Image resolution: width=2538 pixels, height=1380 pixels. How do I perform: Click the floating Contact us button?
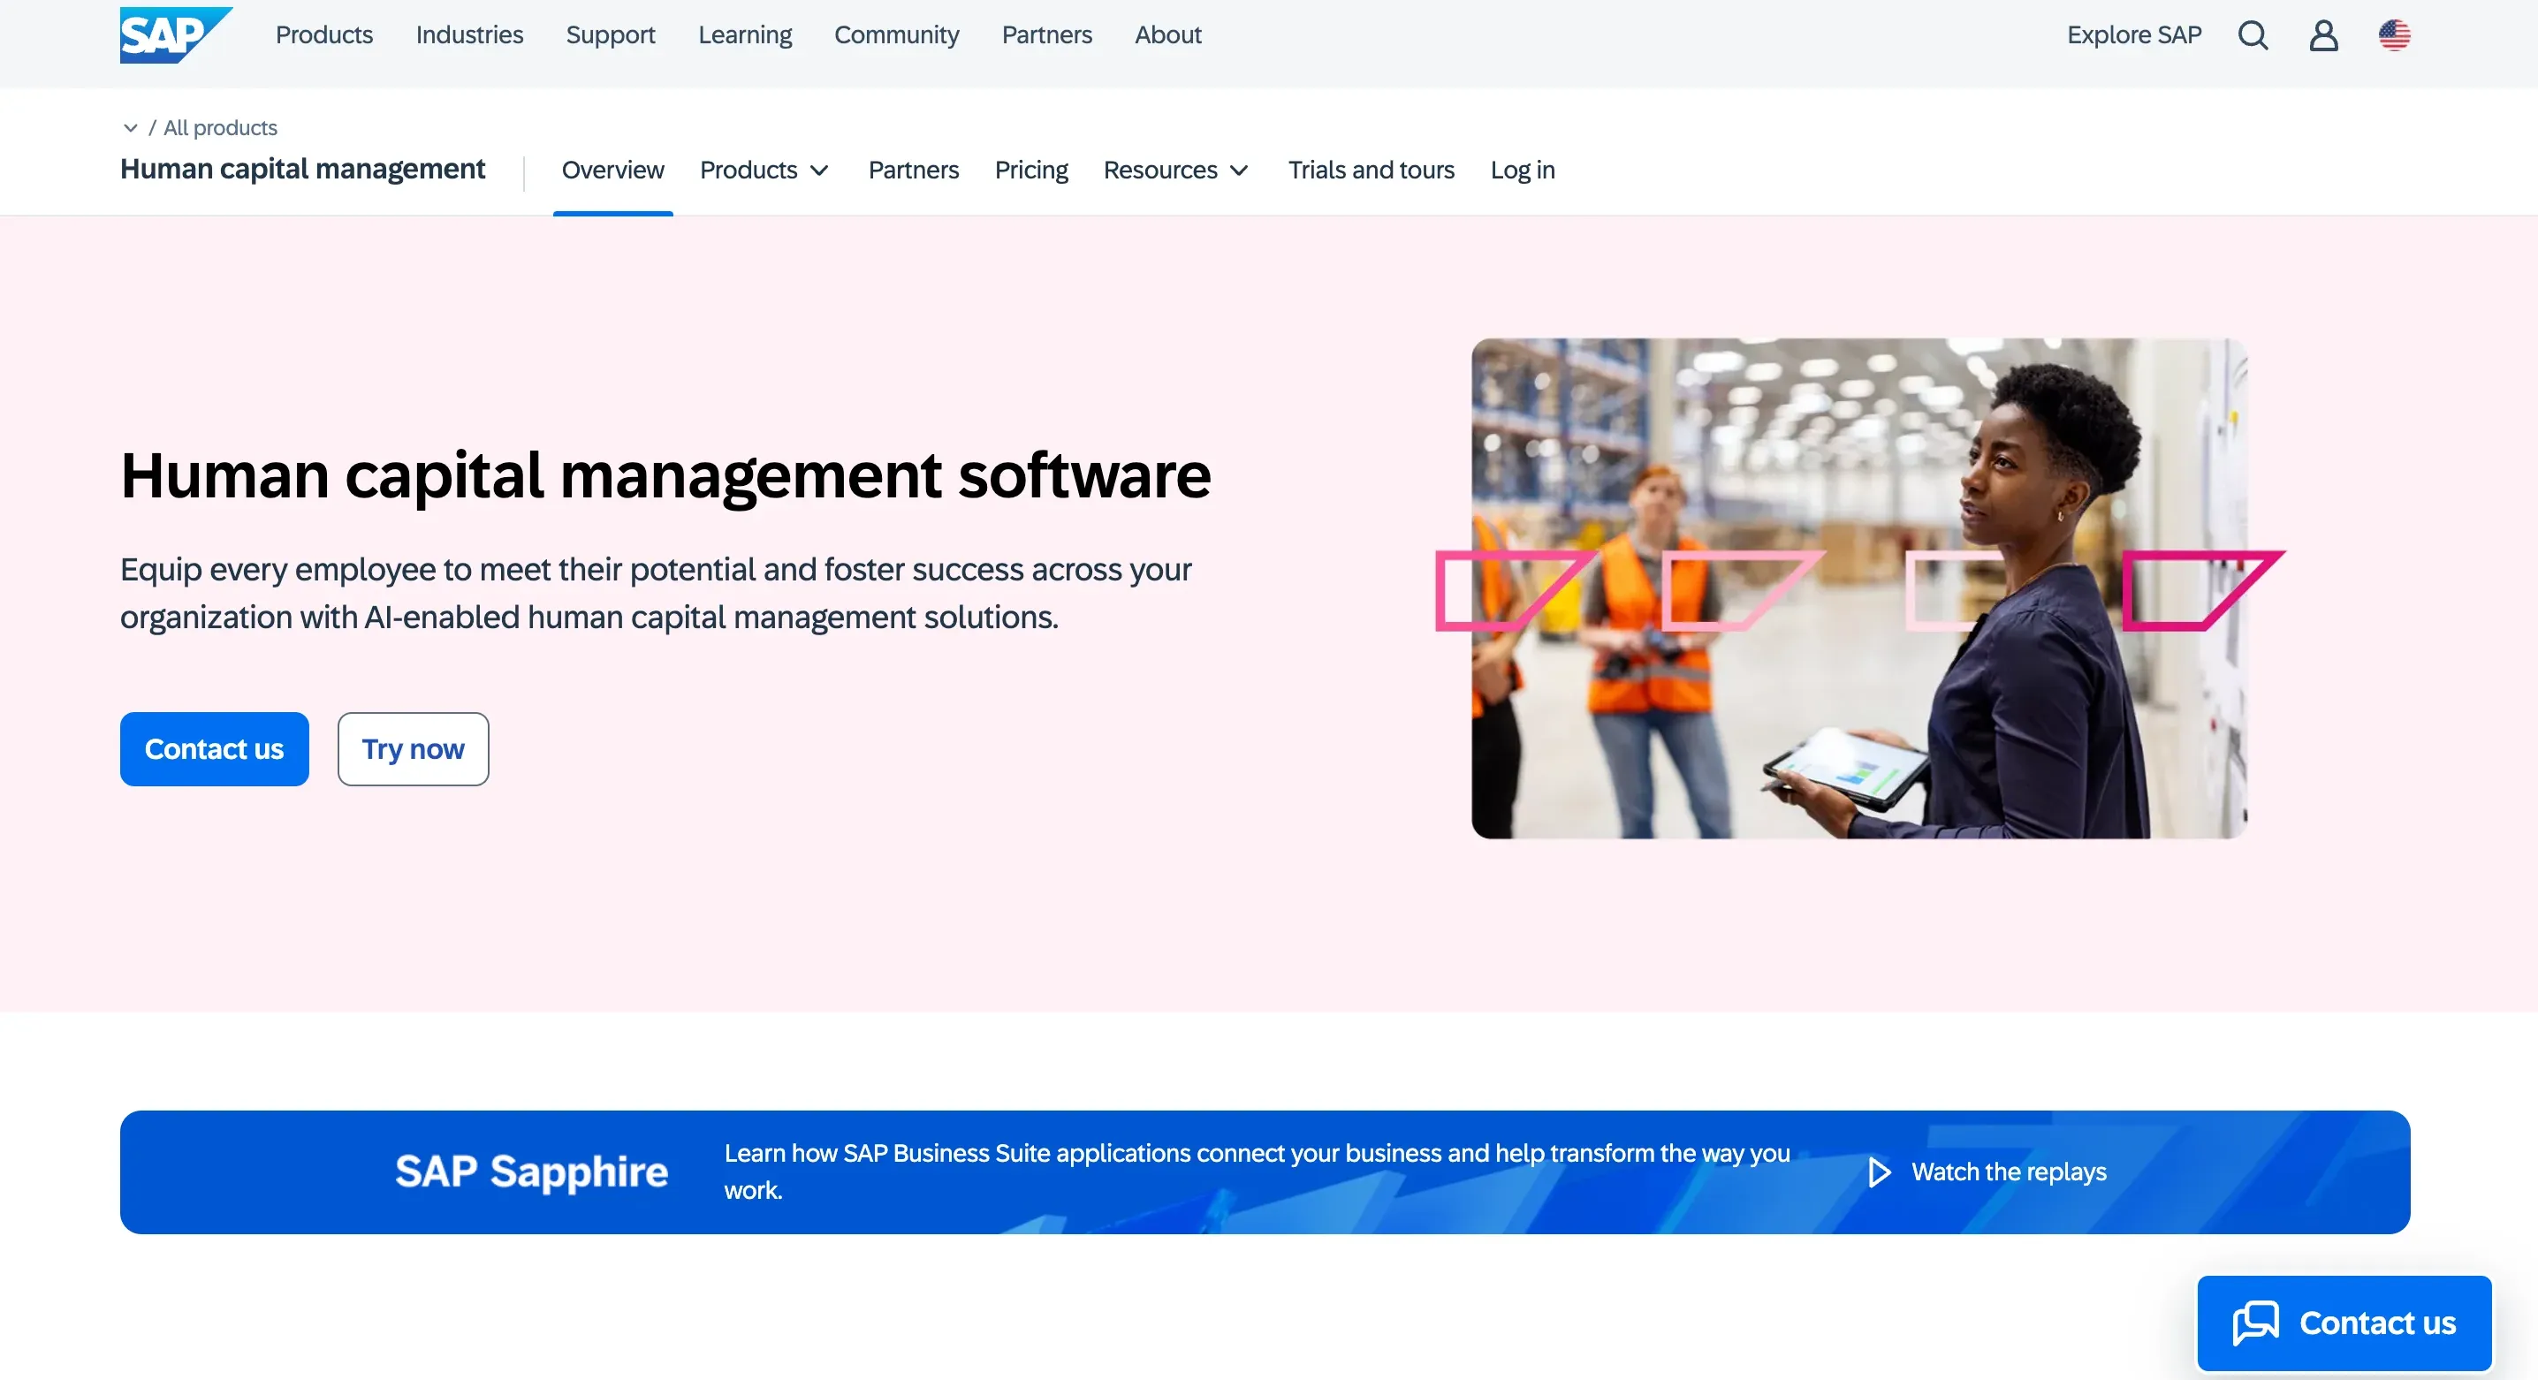(x=2344, y=1323)
